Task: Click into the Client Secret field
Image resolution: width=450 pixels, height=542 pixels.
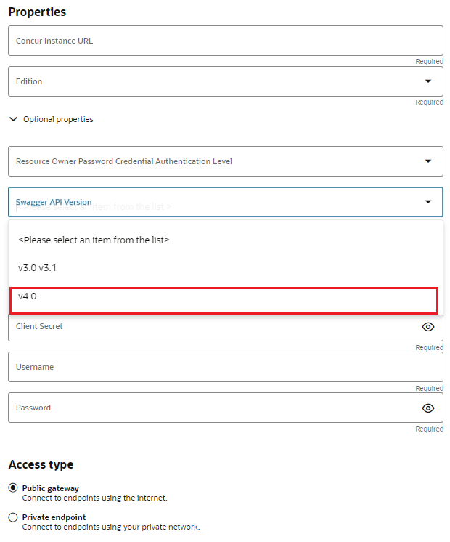Action: tap(210, 327)
